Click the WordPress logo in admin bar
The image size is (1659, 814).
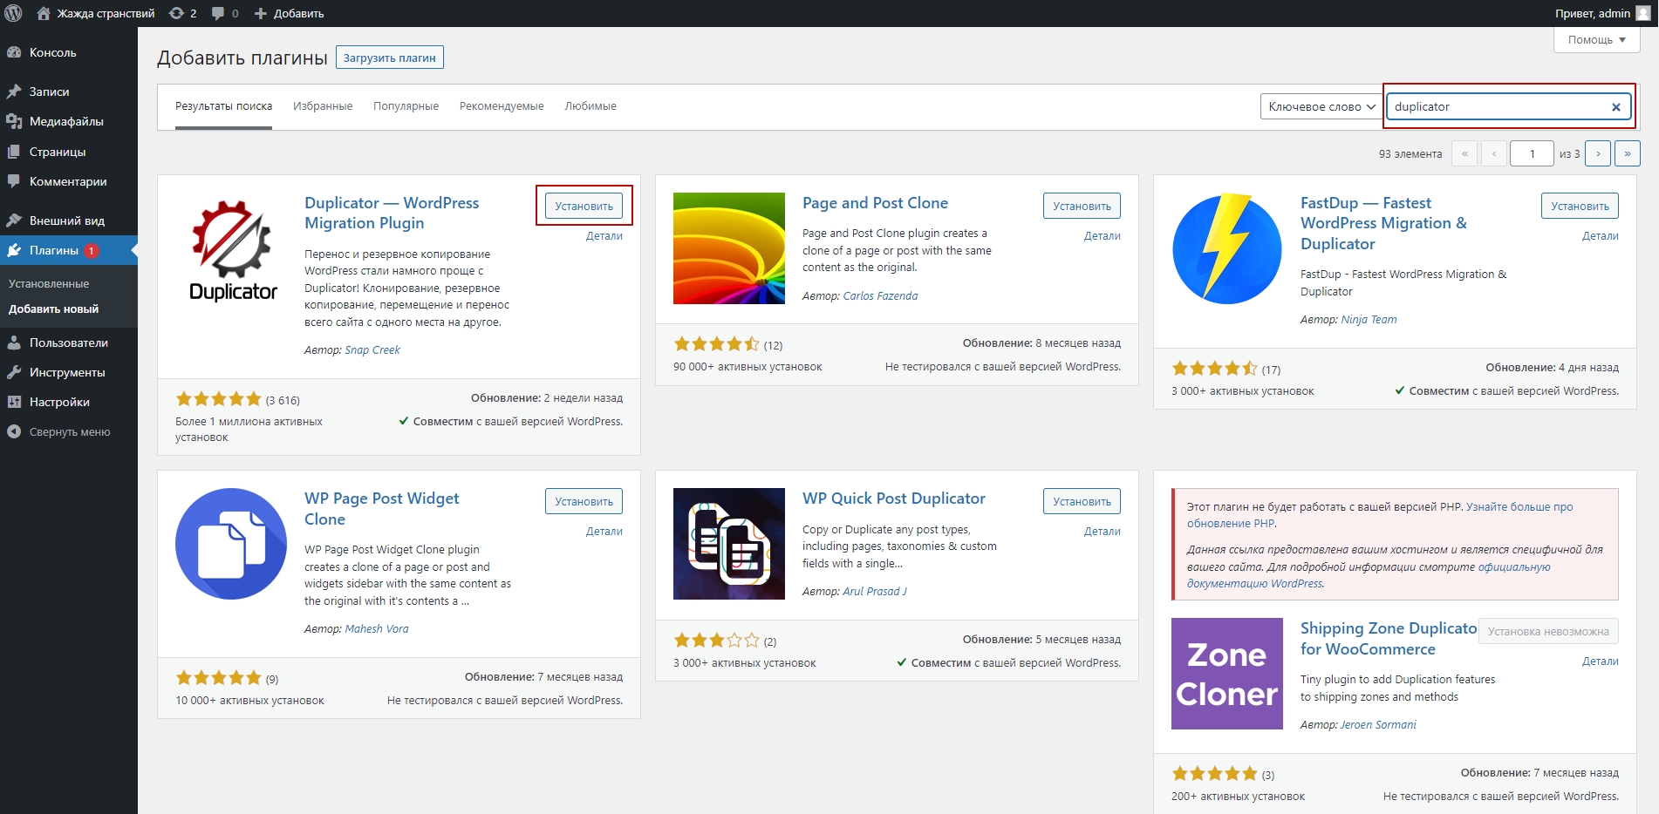(13, 13)
